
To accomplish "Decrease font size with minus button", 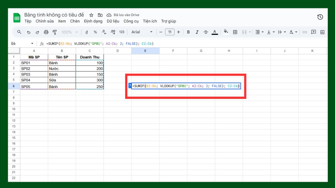I will coord(161,32).
